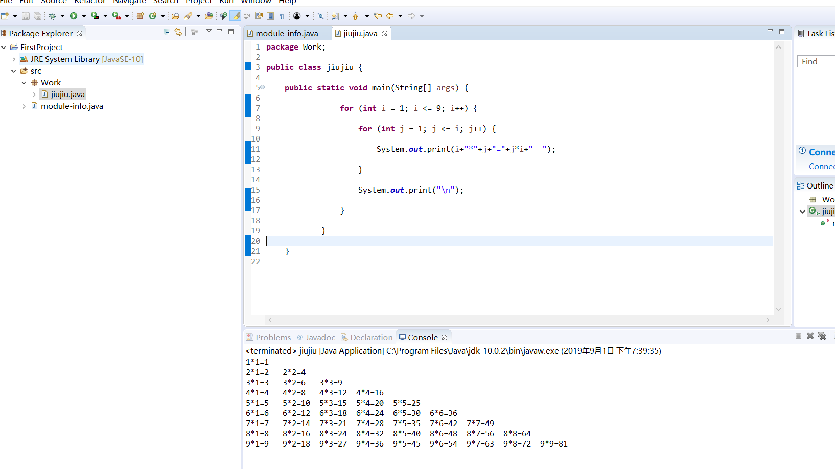Collapse the Work package node
The height and width of the screenshot is (469, 835).
tap(24, 83)
